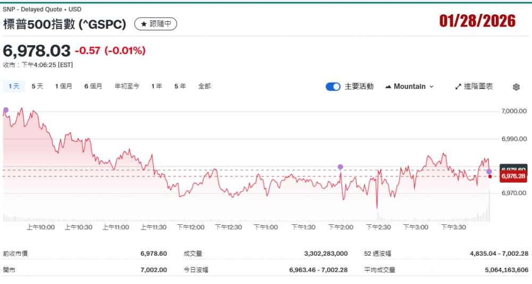Select the 全部 full history range
Viewport: 532px width, 284px height.
204,86
